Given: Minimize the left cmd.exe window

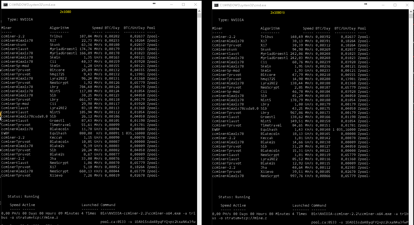Looking at the screenshot, I should 172,4.
